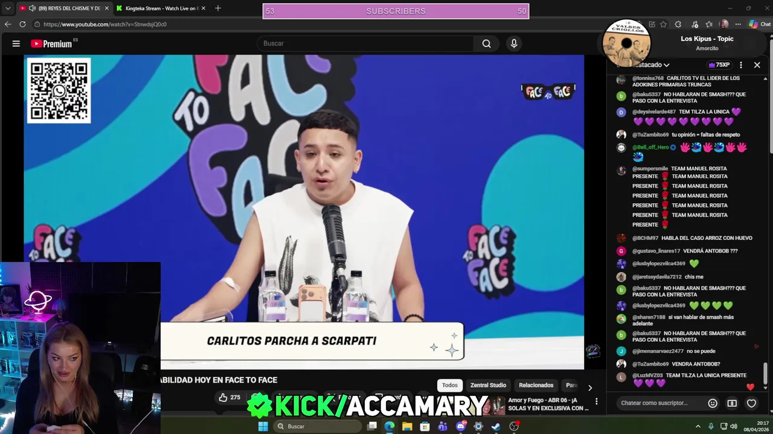This screenshot has height=434, width=773.
Task: Open browser extensions puzzle icon
Action: click(x=678, y=24)
